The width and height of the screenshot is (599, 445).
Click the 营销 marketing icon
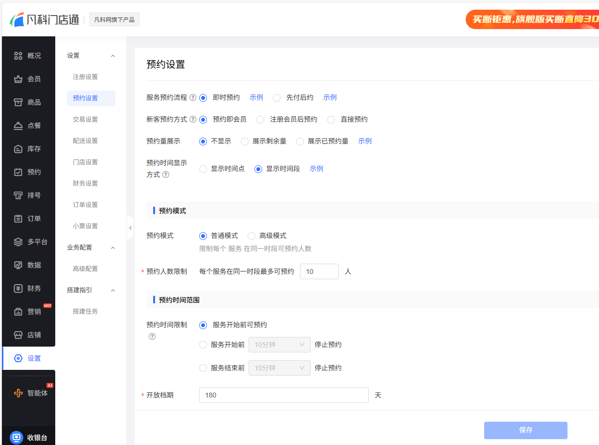(18, 312)
